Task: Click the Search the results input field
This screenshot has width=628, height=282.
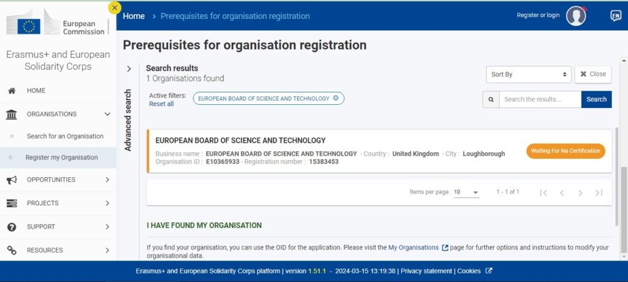Action: point(540,99)
